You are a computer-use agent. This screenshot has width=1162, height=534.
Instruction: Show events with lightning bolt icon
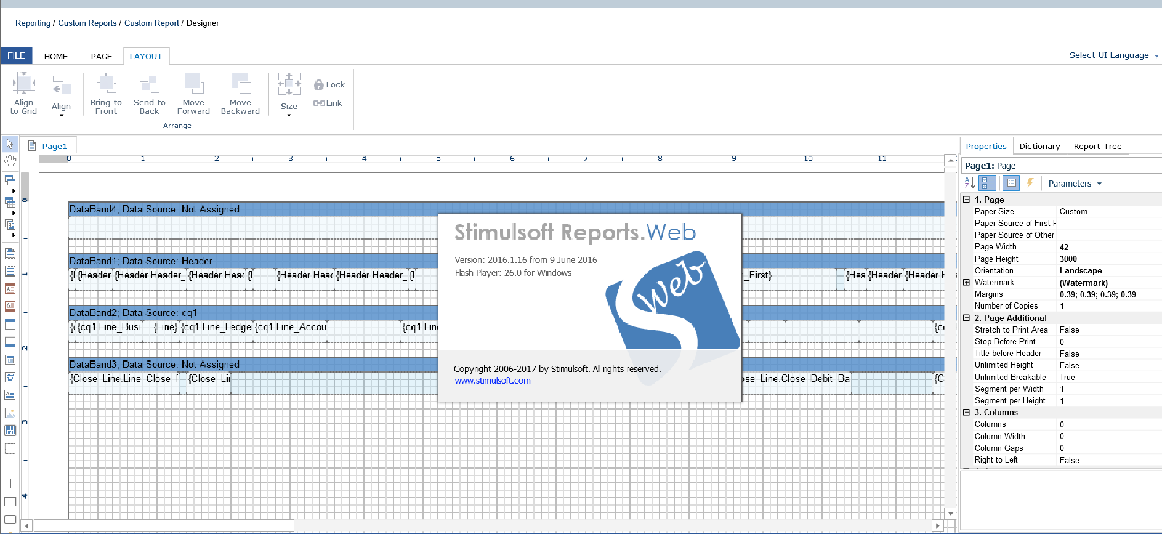(x=1030, y=183)
